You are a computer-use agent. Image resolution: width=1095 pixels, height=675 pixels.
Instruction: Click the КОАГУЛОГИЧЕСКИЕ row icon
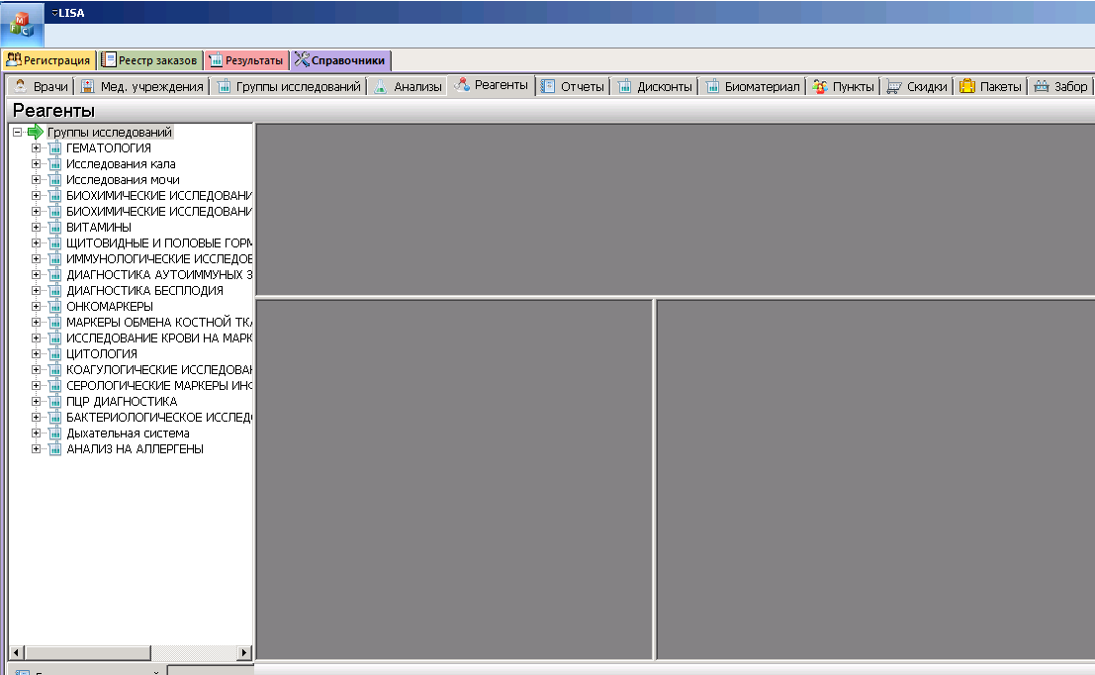pyautogui.click(x=55, y=369)
